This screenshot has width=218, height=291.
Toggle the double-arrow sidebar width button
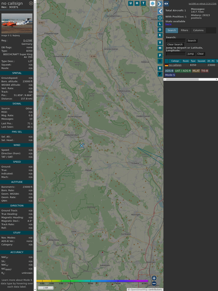pyautogui.click(x=166, y=4)
